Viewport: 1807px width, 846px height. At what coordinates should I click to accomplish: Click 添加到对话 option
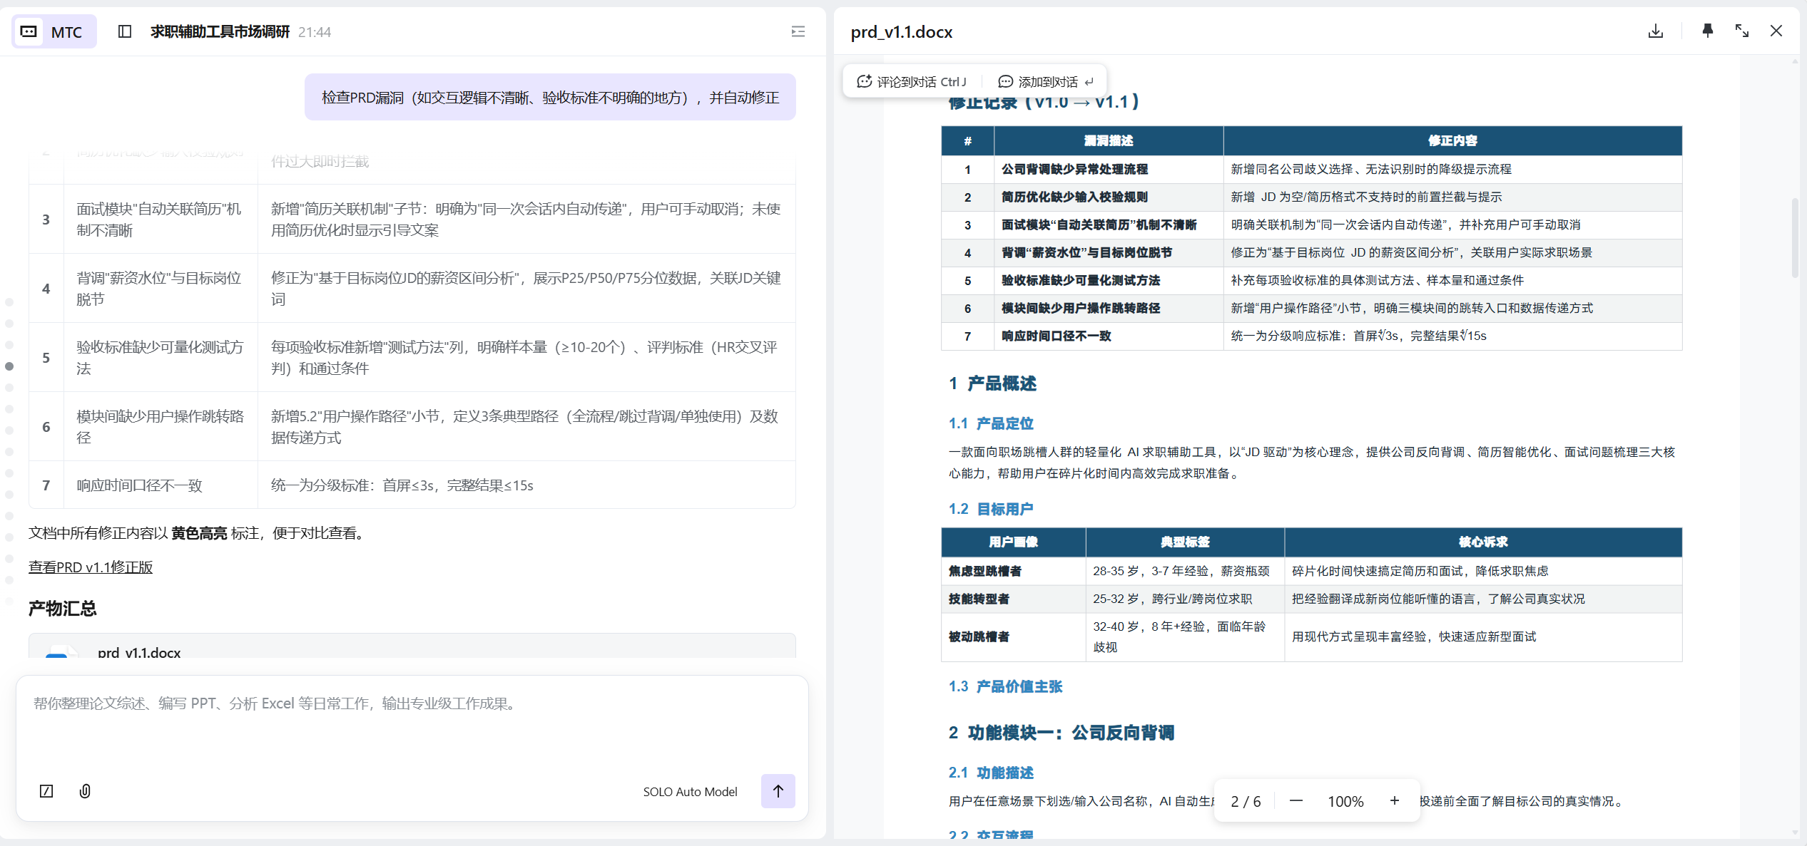[x=1045, y=82]
